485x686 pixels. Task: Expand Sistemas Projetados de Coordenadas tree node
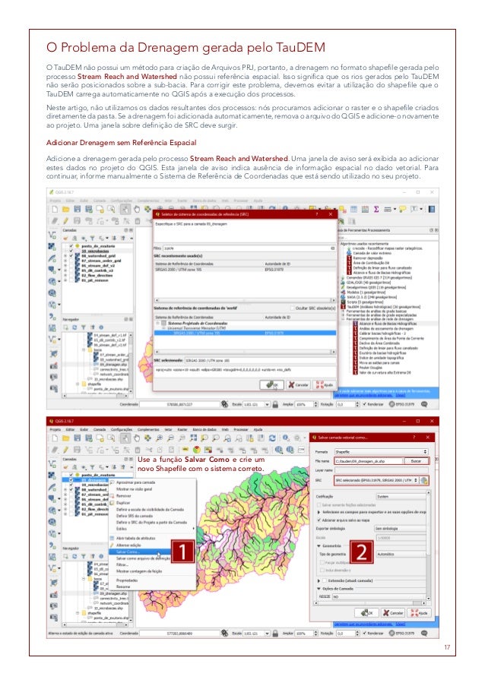point(158,323)
